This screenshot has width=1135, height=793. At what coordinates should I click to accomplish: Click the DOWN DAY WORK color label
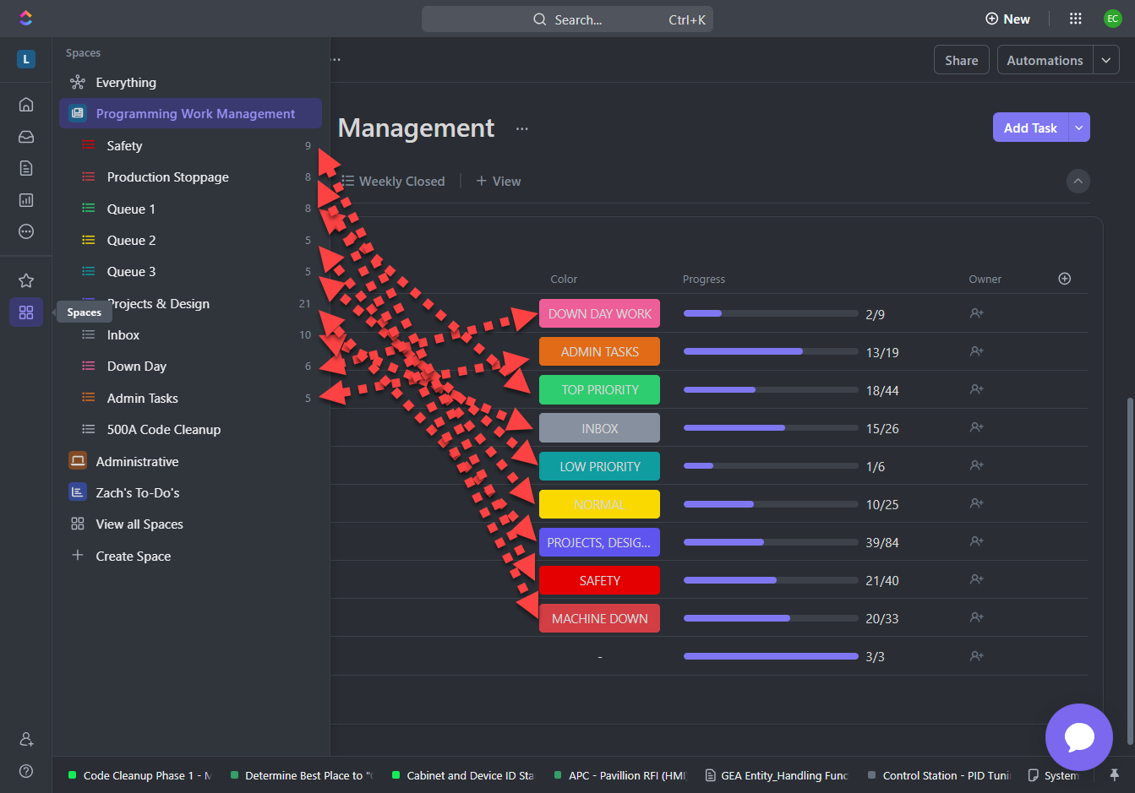(x=599, y=313)
